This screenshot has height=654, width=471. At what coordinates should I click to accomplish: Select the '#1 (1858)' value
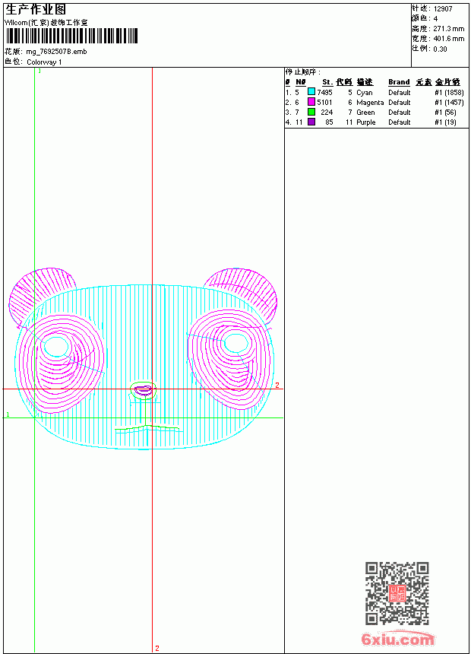pyautogui.click(x=449, y=93)
